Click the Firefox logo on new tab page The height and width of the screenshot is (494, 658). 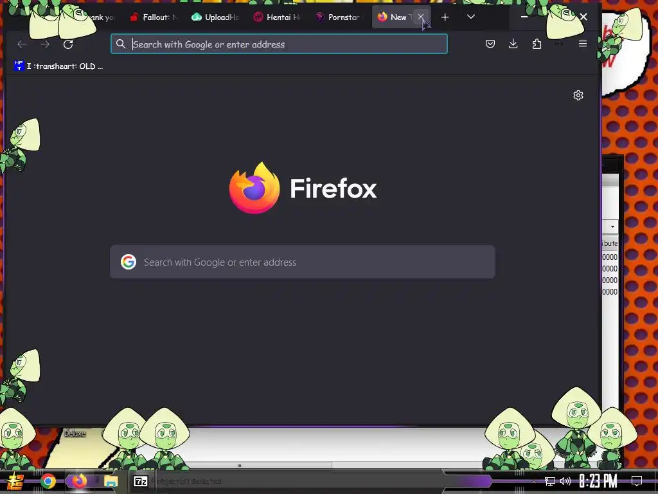[254, 188]
